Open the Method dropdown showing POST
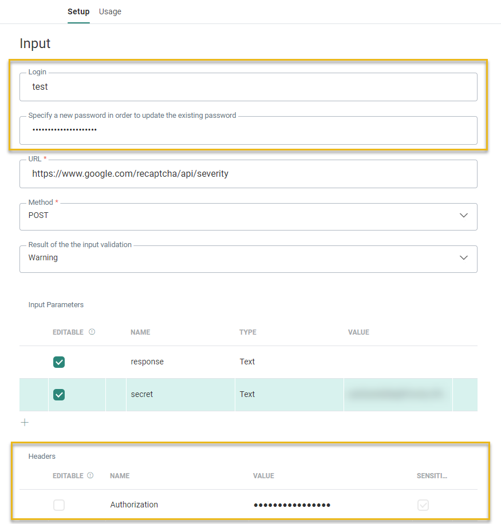Viewport: 501px width, 524px height. (x=248, y=216)
